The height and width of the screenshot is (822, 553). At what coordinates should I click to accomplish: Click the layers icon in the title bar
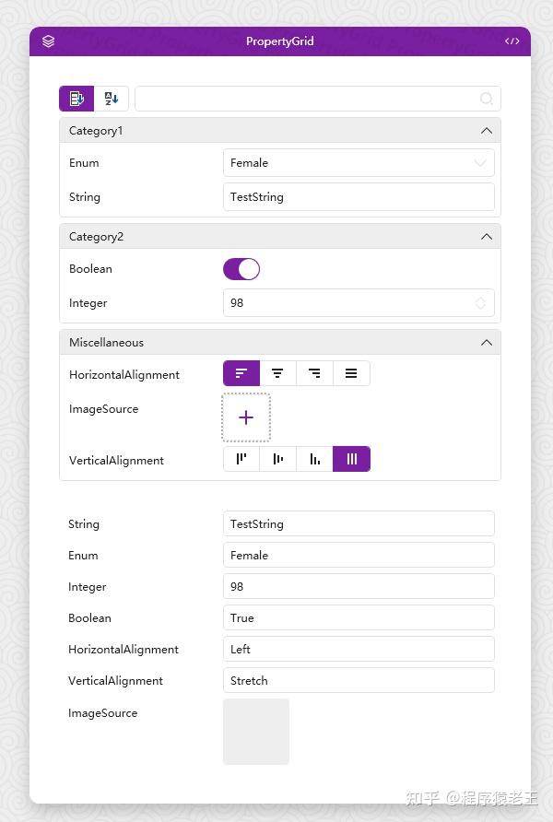point(47,41)
